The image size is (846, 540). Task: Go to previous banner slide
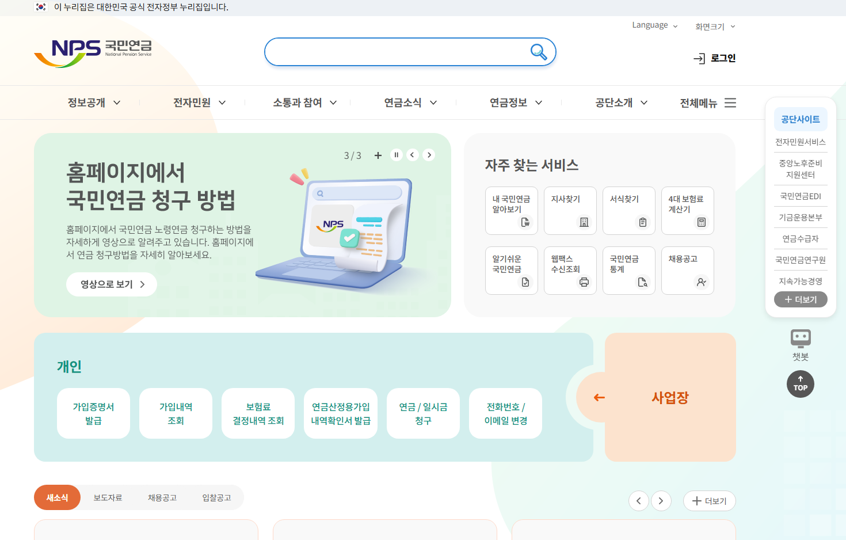click(x=412, y=155)
